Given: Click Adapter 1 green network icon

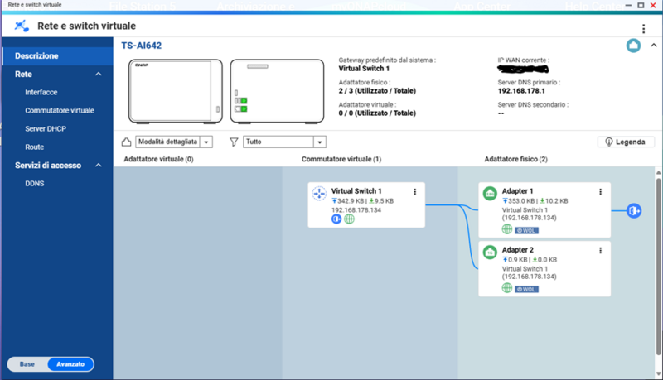Looking at the screenshot, I should point(490,194).
